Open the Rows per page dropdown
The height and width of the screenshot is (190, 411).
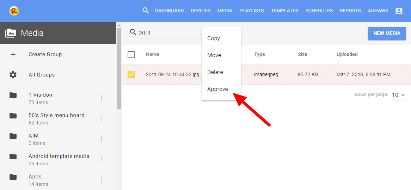pyautogui.click(x=399, y=95)
